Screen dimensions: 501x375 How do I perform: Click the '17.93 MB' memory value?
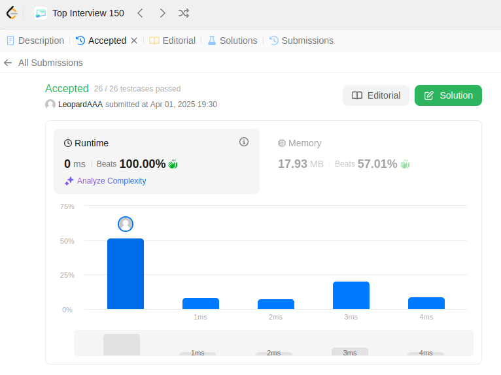tap(300, 164)
